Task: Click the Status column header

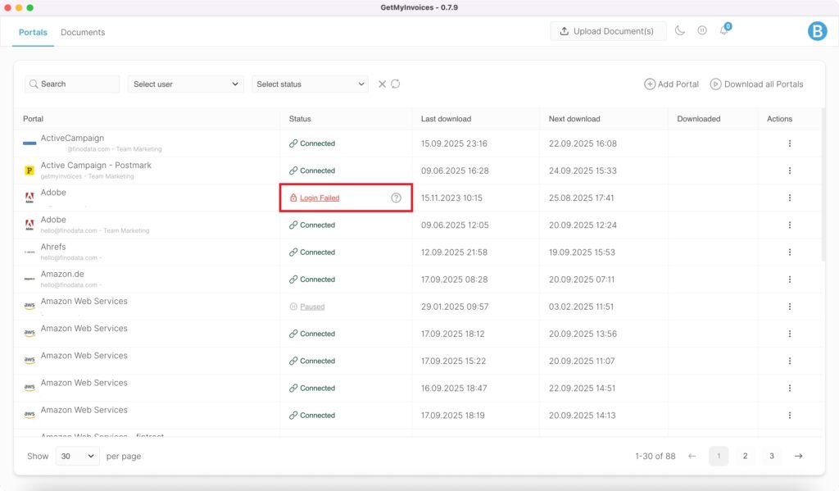Action: (300, 119)
